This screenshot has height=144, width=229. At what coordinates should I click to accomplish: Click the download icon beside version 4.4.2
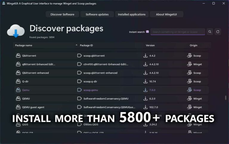(145, 56)
